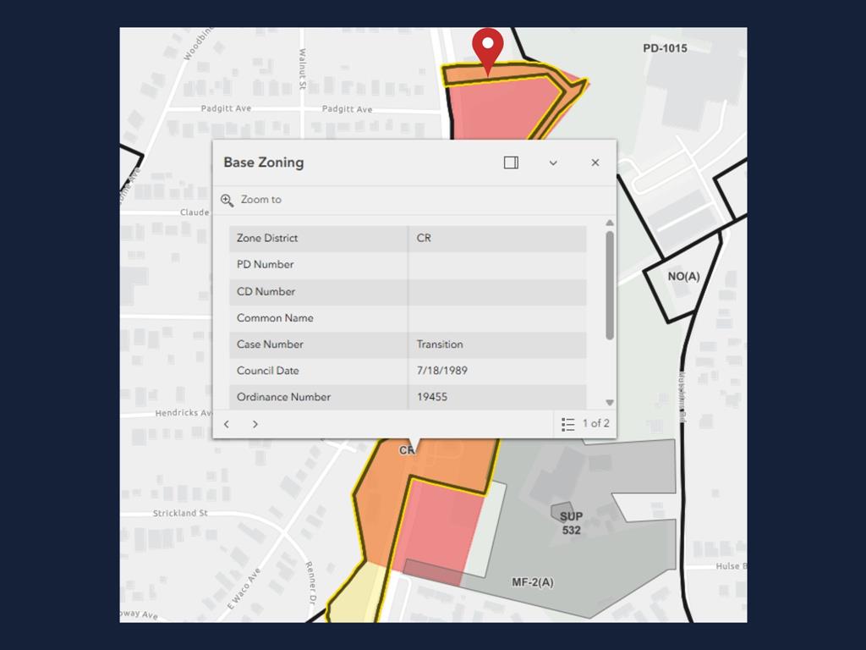This screenshot has width=866, height=650.
Task: Click the PD-1015 district label
Action: (x=665, y=49)
